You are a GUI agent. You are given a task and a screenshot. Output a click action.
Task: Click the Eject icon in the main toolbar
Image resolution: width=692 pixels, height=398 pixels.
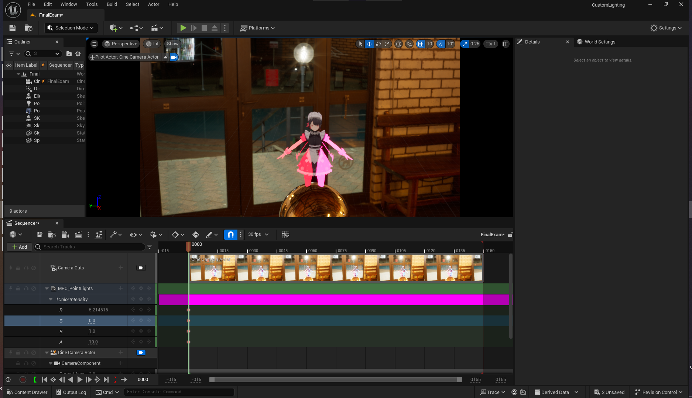click(215, 28)
